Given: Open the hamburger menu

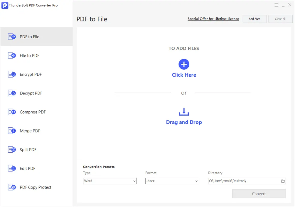Looking at the screenshot, I should (x=277, y=5).
